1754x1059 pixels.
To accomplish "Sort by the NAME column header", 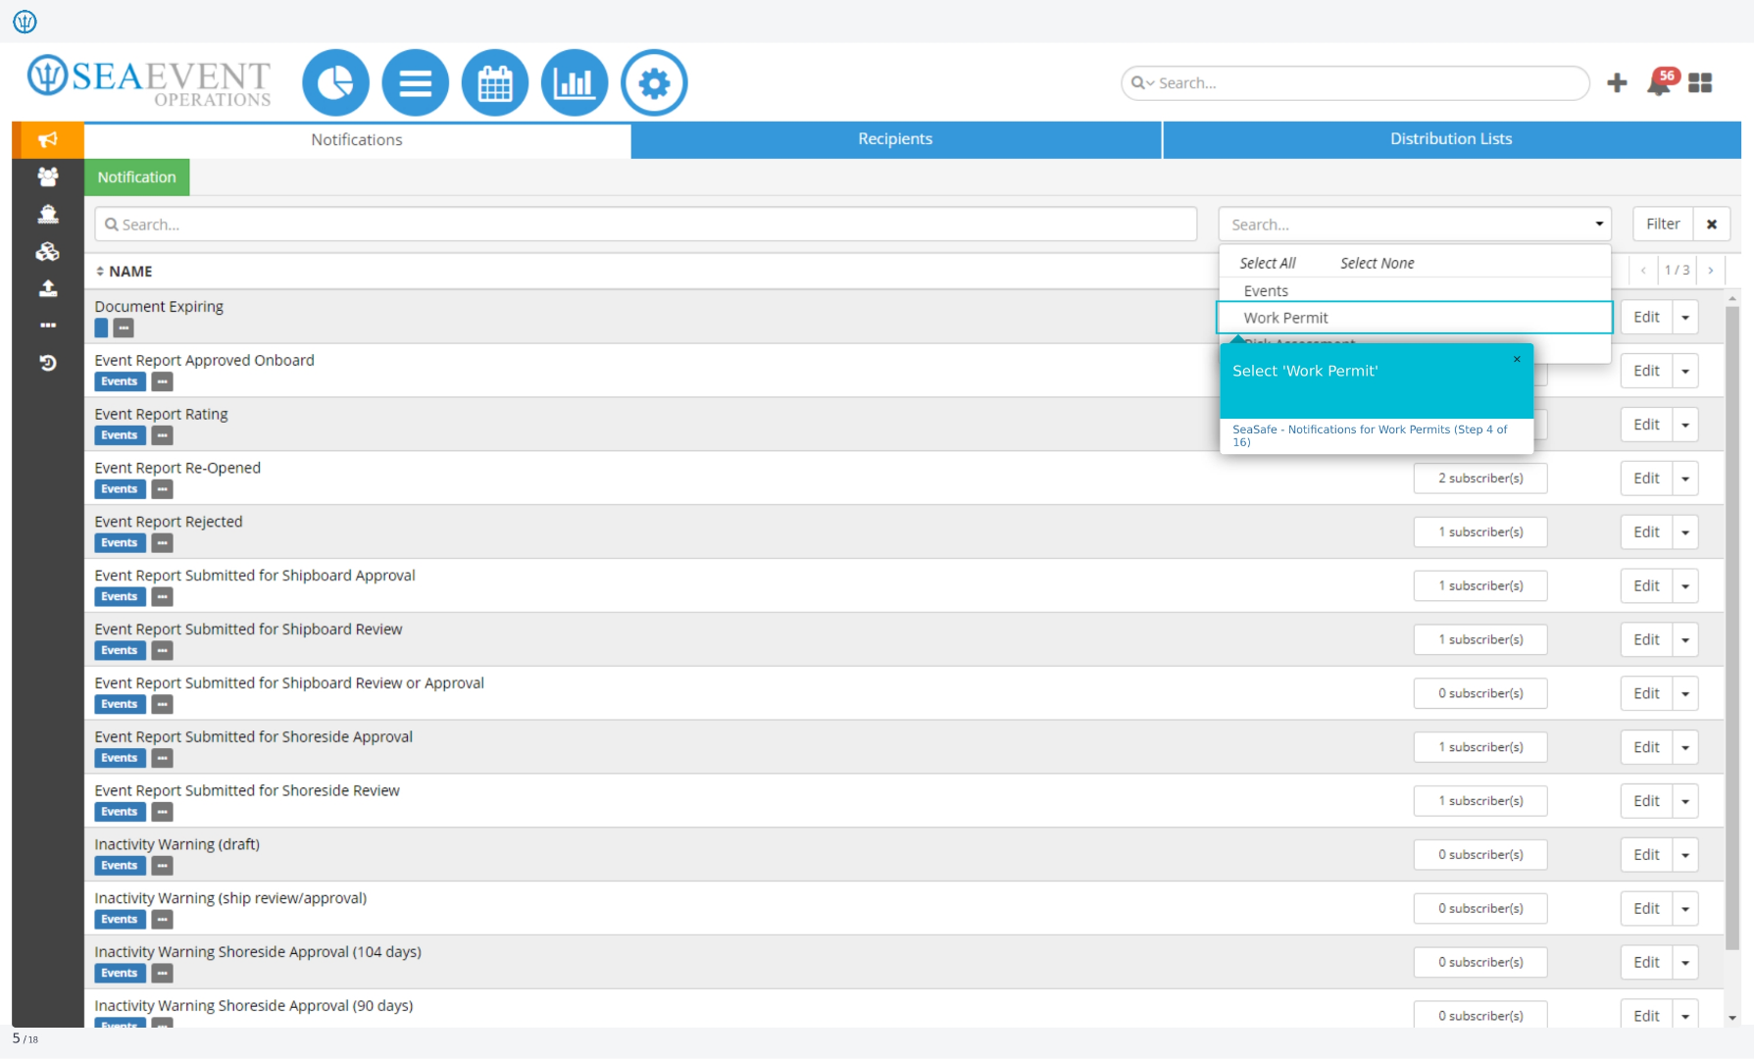I will click(124, 272).
